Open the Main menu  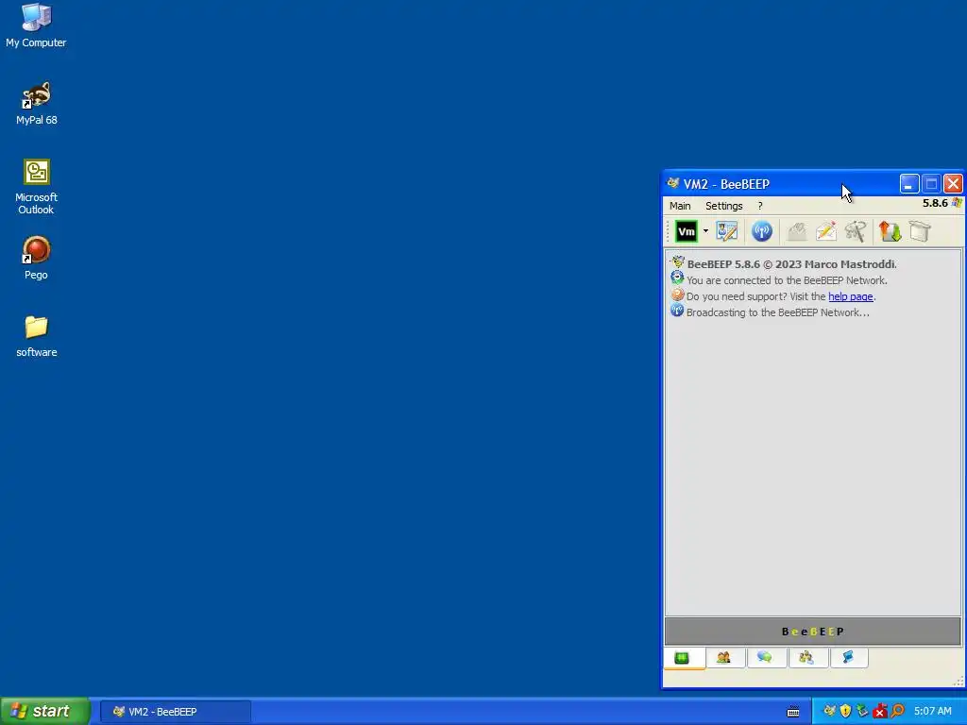click(680, 206)
